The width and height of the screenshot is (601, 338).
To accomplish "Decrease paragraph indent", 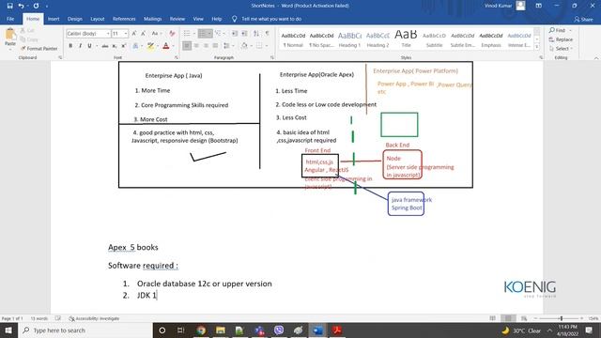I will [235, 34].
